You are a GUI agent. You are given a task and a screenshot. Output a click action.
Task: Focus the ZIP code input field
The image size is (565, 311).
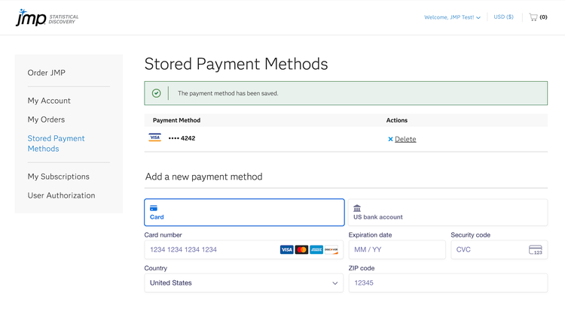[448, 283]
